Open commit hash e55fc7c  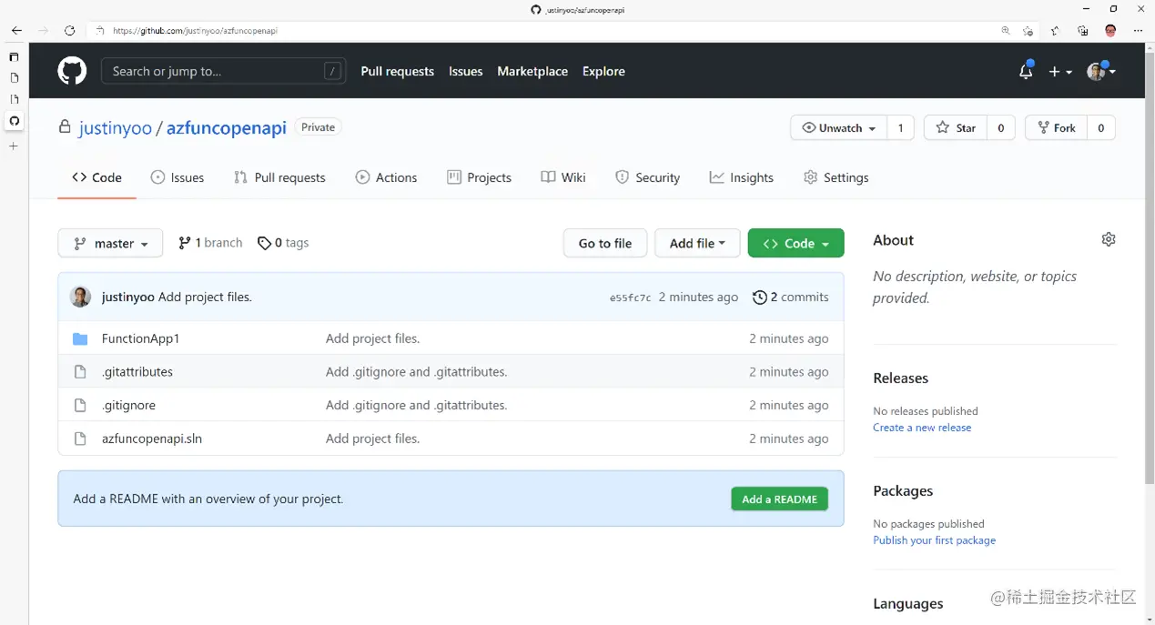click(x=630, y=297)
